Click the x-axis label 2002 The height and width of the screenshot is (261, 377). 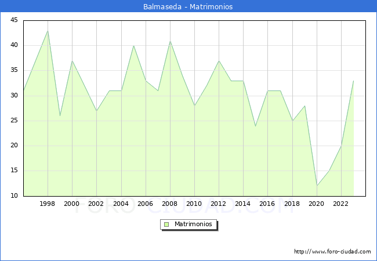[x=96, y=204]
